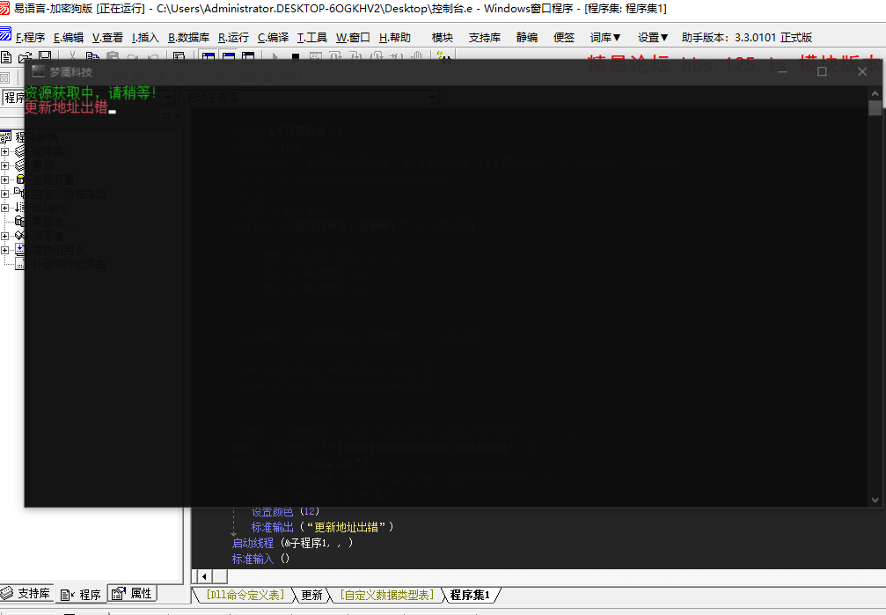Expand the 程序集1 tree node
The image size is (886, 615).
[x=4, y=151]
